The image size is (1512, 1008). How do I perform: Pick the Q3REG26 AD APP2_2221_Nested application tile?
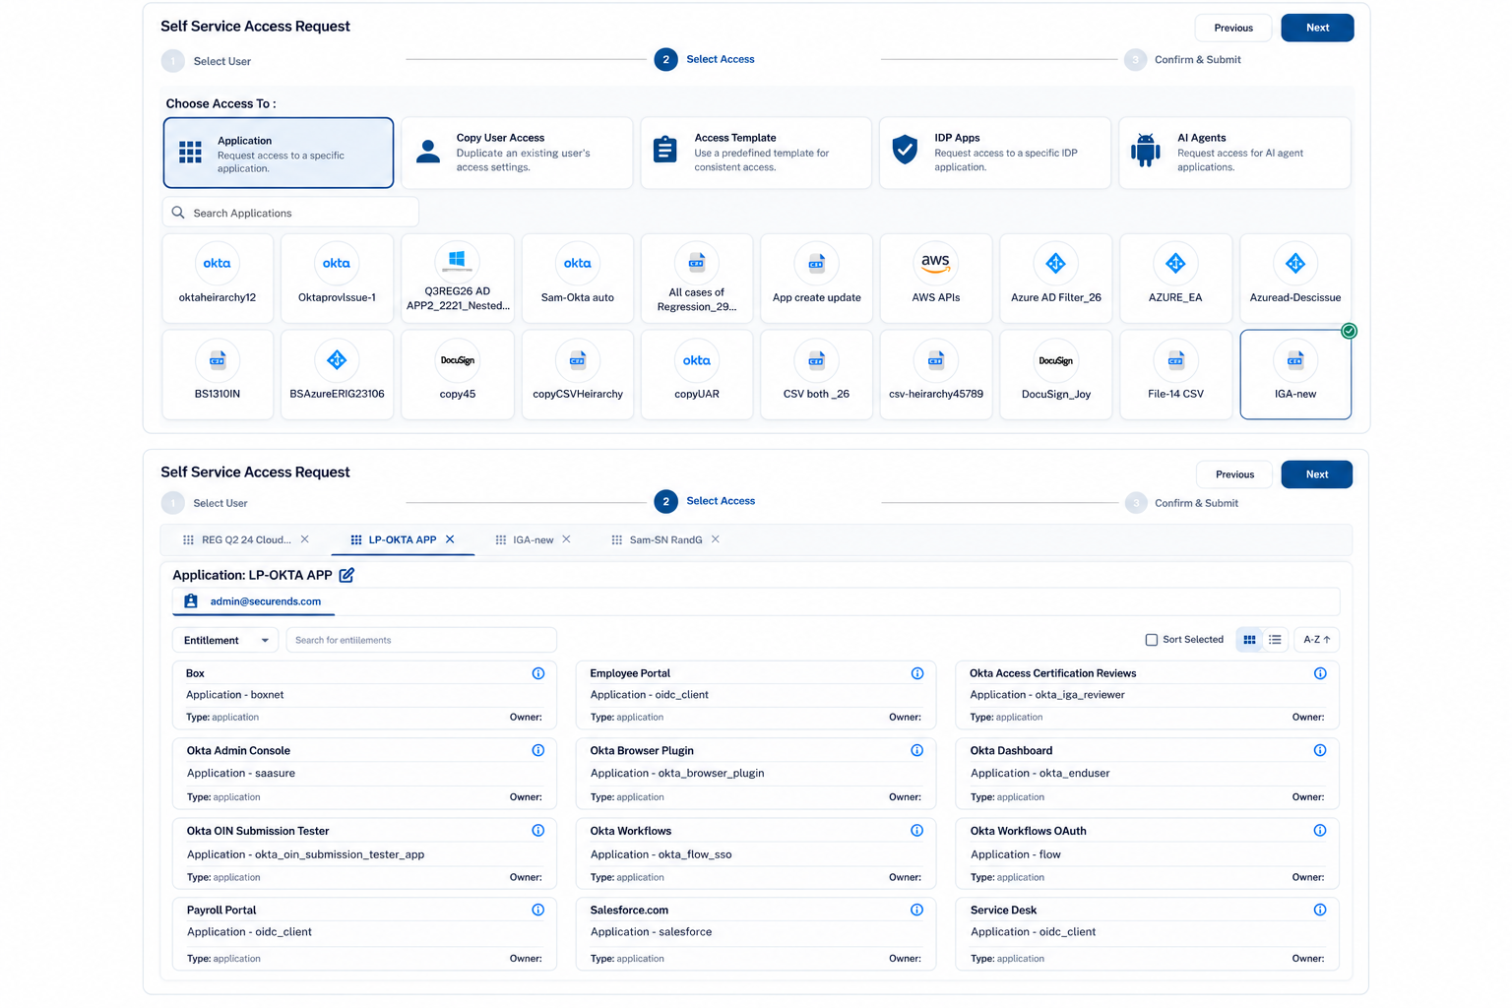tap(458, 279)
